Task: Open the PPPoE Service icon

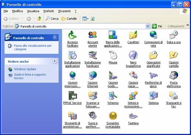Action: pos(72,96)
